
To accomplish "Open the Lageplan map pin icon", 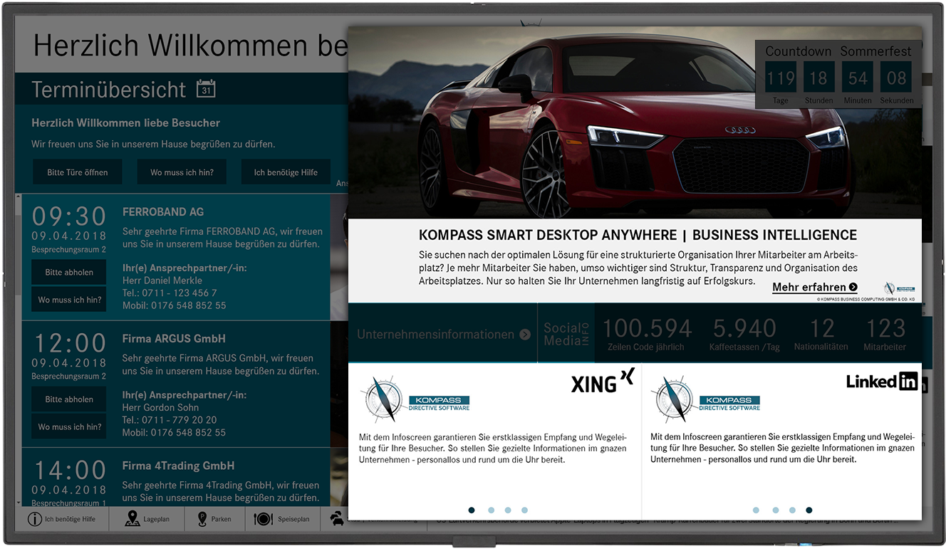I will 132,519.
